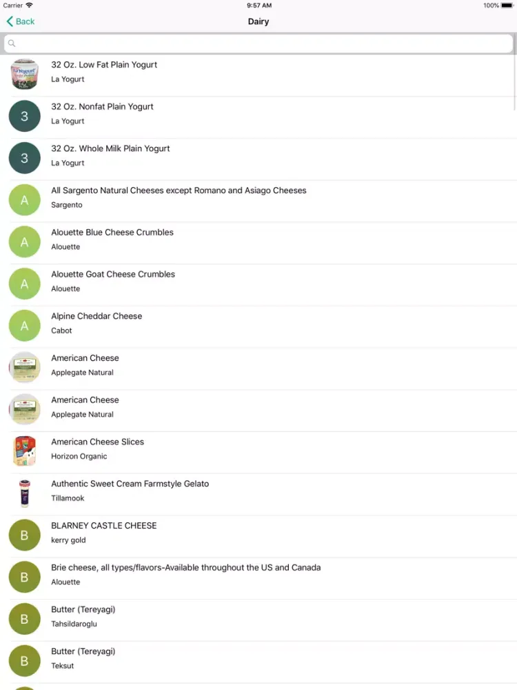Viewport: 517px width, 690px height.
Task: Click the vertical scrollbar indicator
Action: (x=514, y=83)
